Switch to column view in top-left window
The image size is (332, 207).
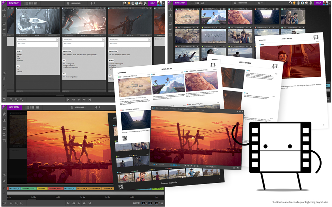[x=31, y=3]
